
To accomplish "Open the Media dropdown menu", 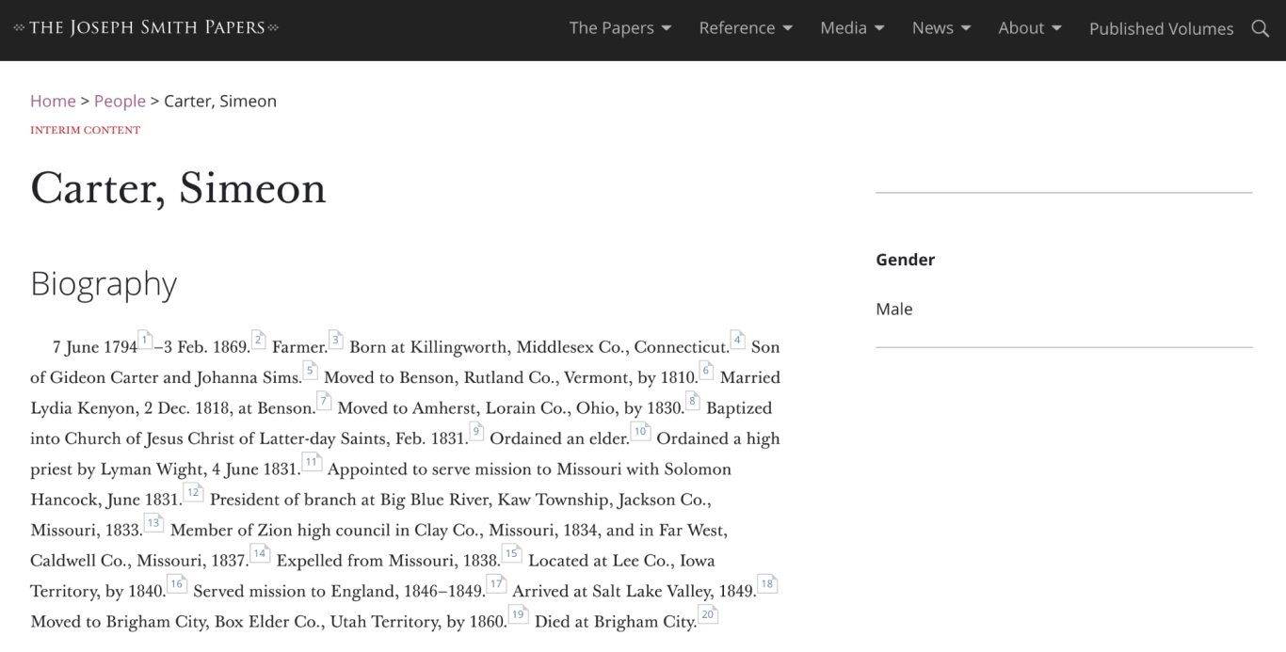I will click(x=852, y=28).
